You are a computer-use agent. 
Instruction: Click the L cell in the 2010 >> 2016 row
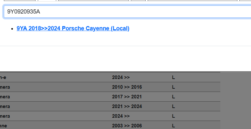173,87
